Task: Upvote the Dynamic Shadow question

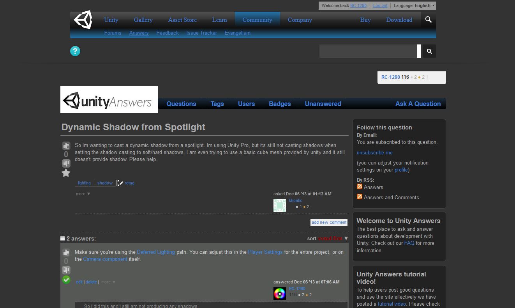Action: 66,145
